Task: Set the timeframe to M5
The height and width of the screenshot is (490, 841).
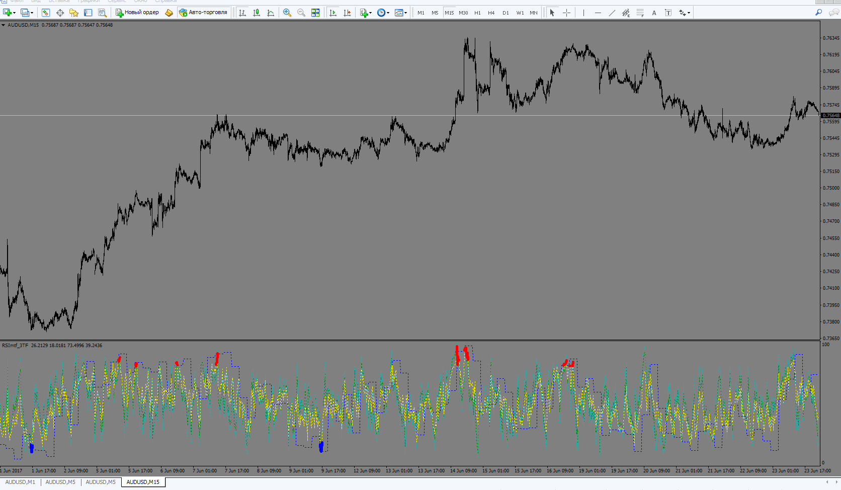Action: [435, 13]
